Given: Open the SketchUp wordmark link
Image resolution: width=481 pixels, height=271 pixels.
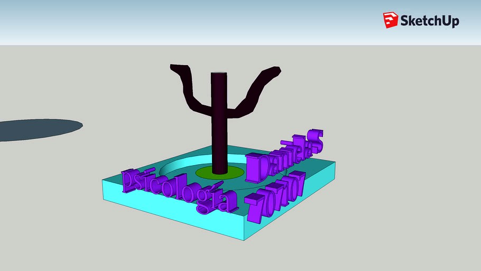Looking at the screenshot, I should [x=429, y=21].
